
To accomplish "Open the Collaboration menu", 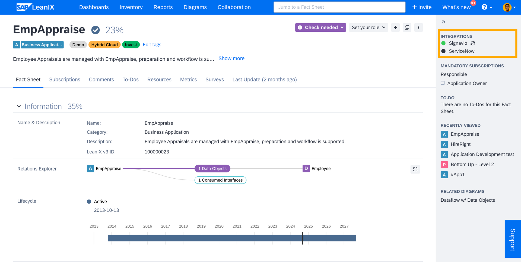I will click(234, 7).
